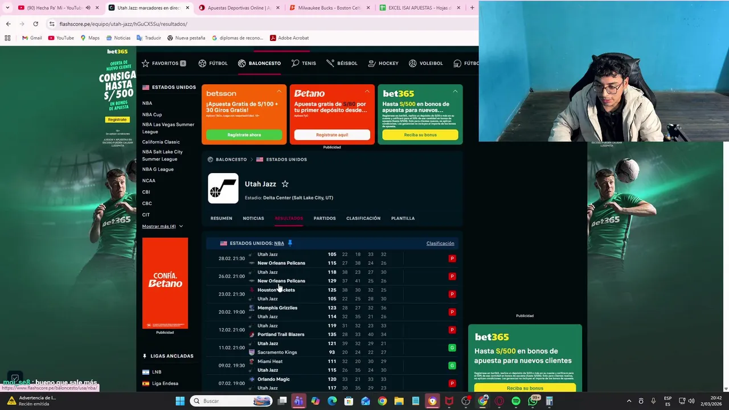Switch to the Noticias team tab
This screenshot has width=729, height=410.
[x=253, y=218]
